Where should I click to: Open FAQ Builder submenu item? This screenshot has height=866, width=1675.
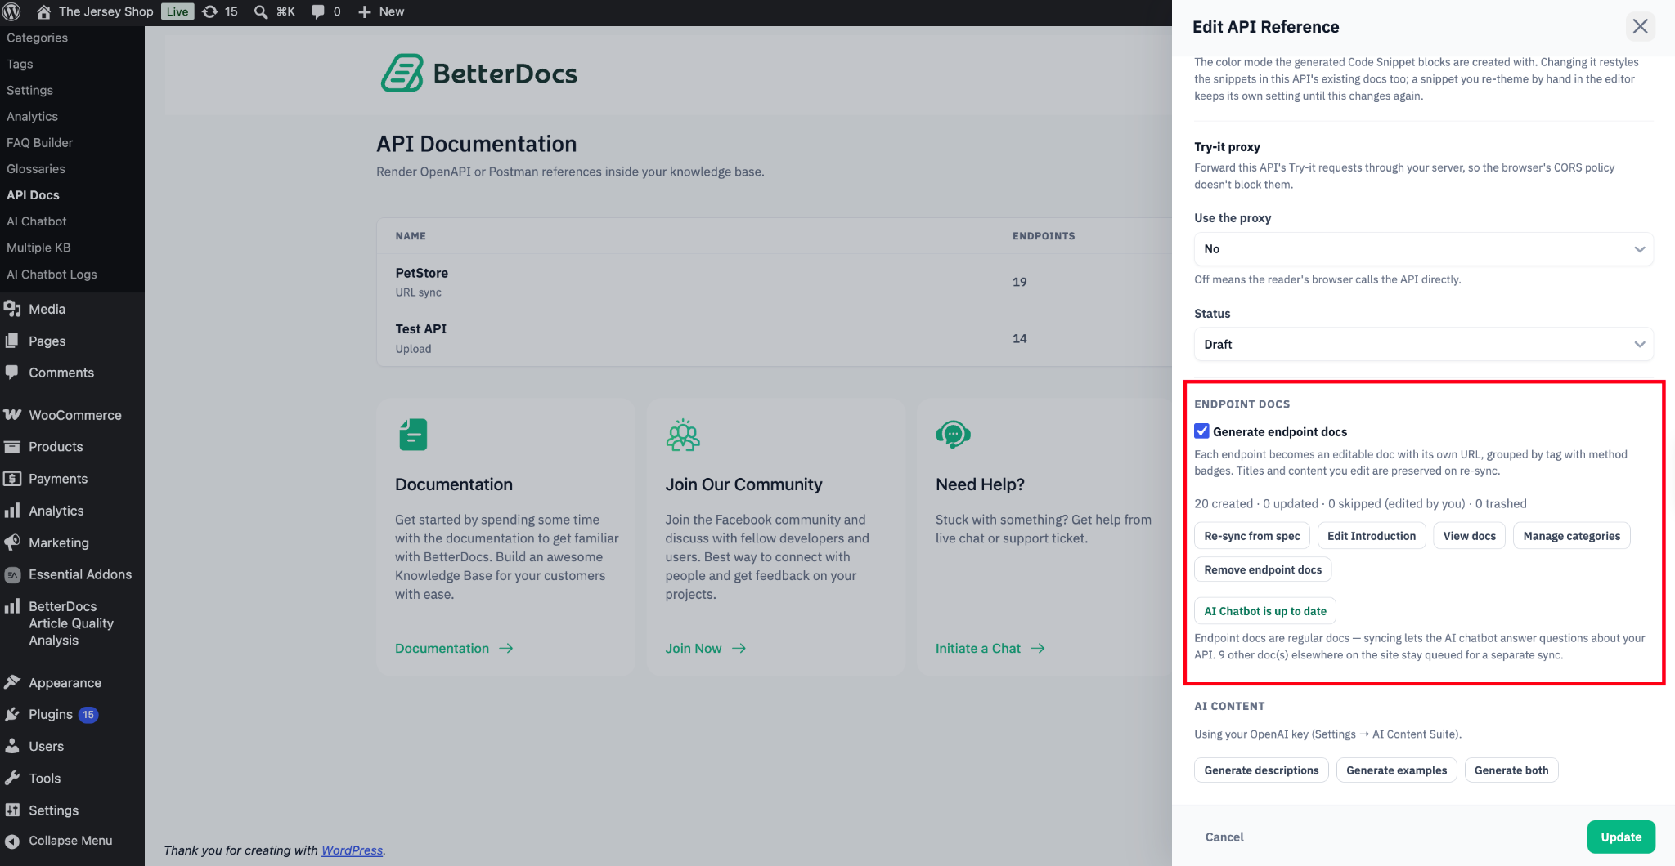tap(39, 142)
